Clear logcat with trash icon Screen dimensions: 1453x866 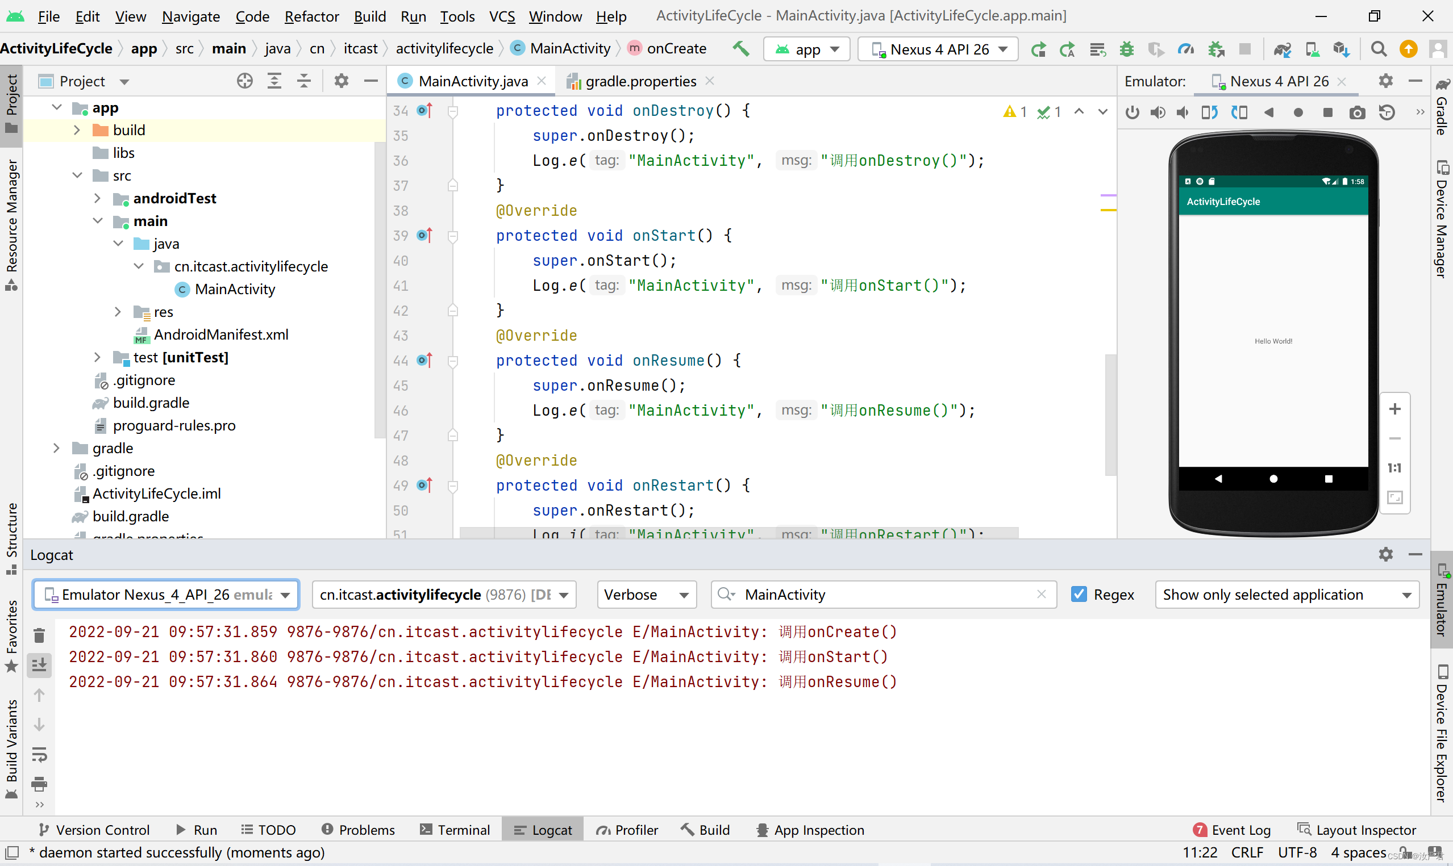tap(39, 635)
